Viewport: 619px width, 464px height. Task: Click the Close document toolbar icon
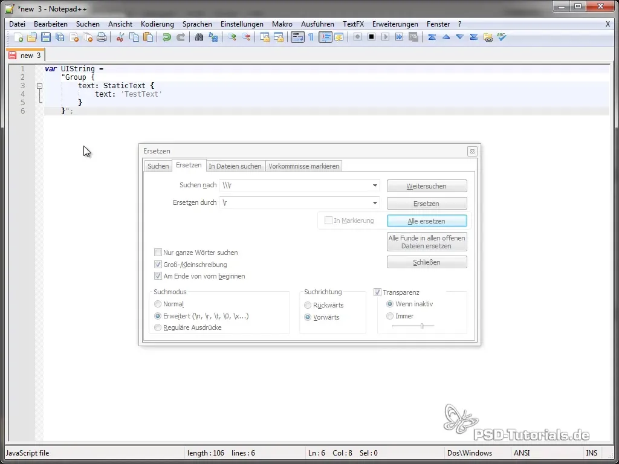(x=74, y=37)
